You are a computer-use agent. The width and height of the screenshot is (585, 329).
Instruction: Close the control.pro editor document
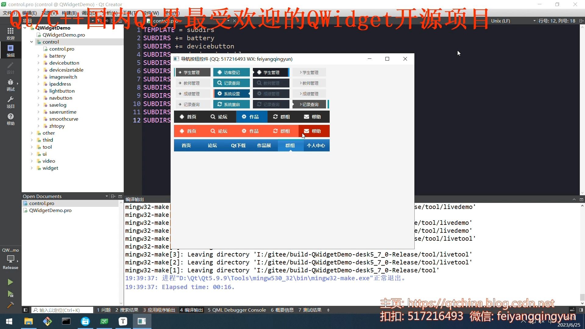234,21
